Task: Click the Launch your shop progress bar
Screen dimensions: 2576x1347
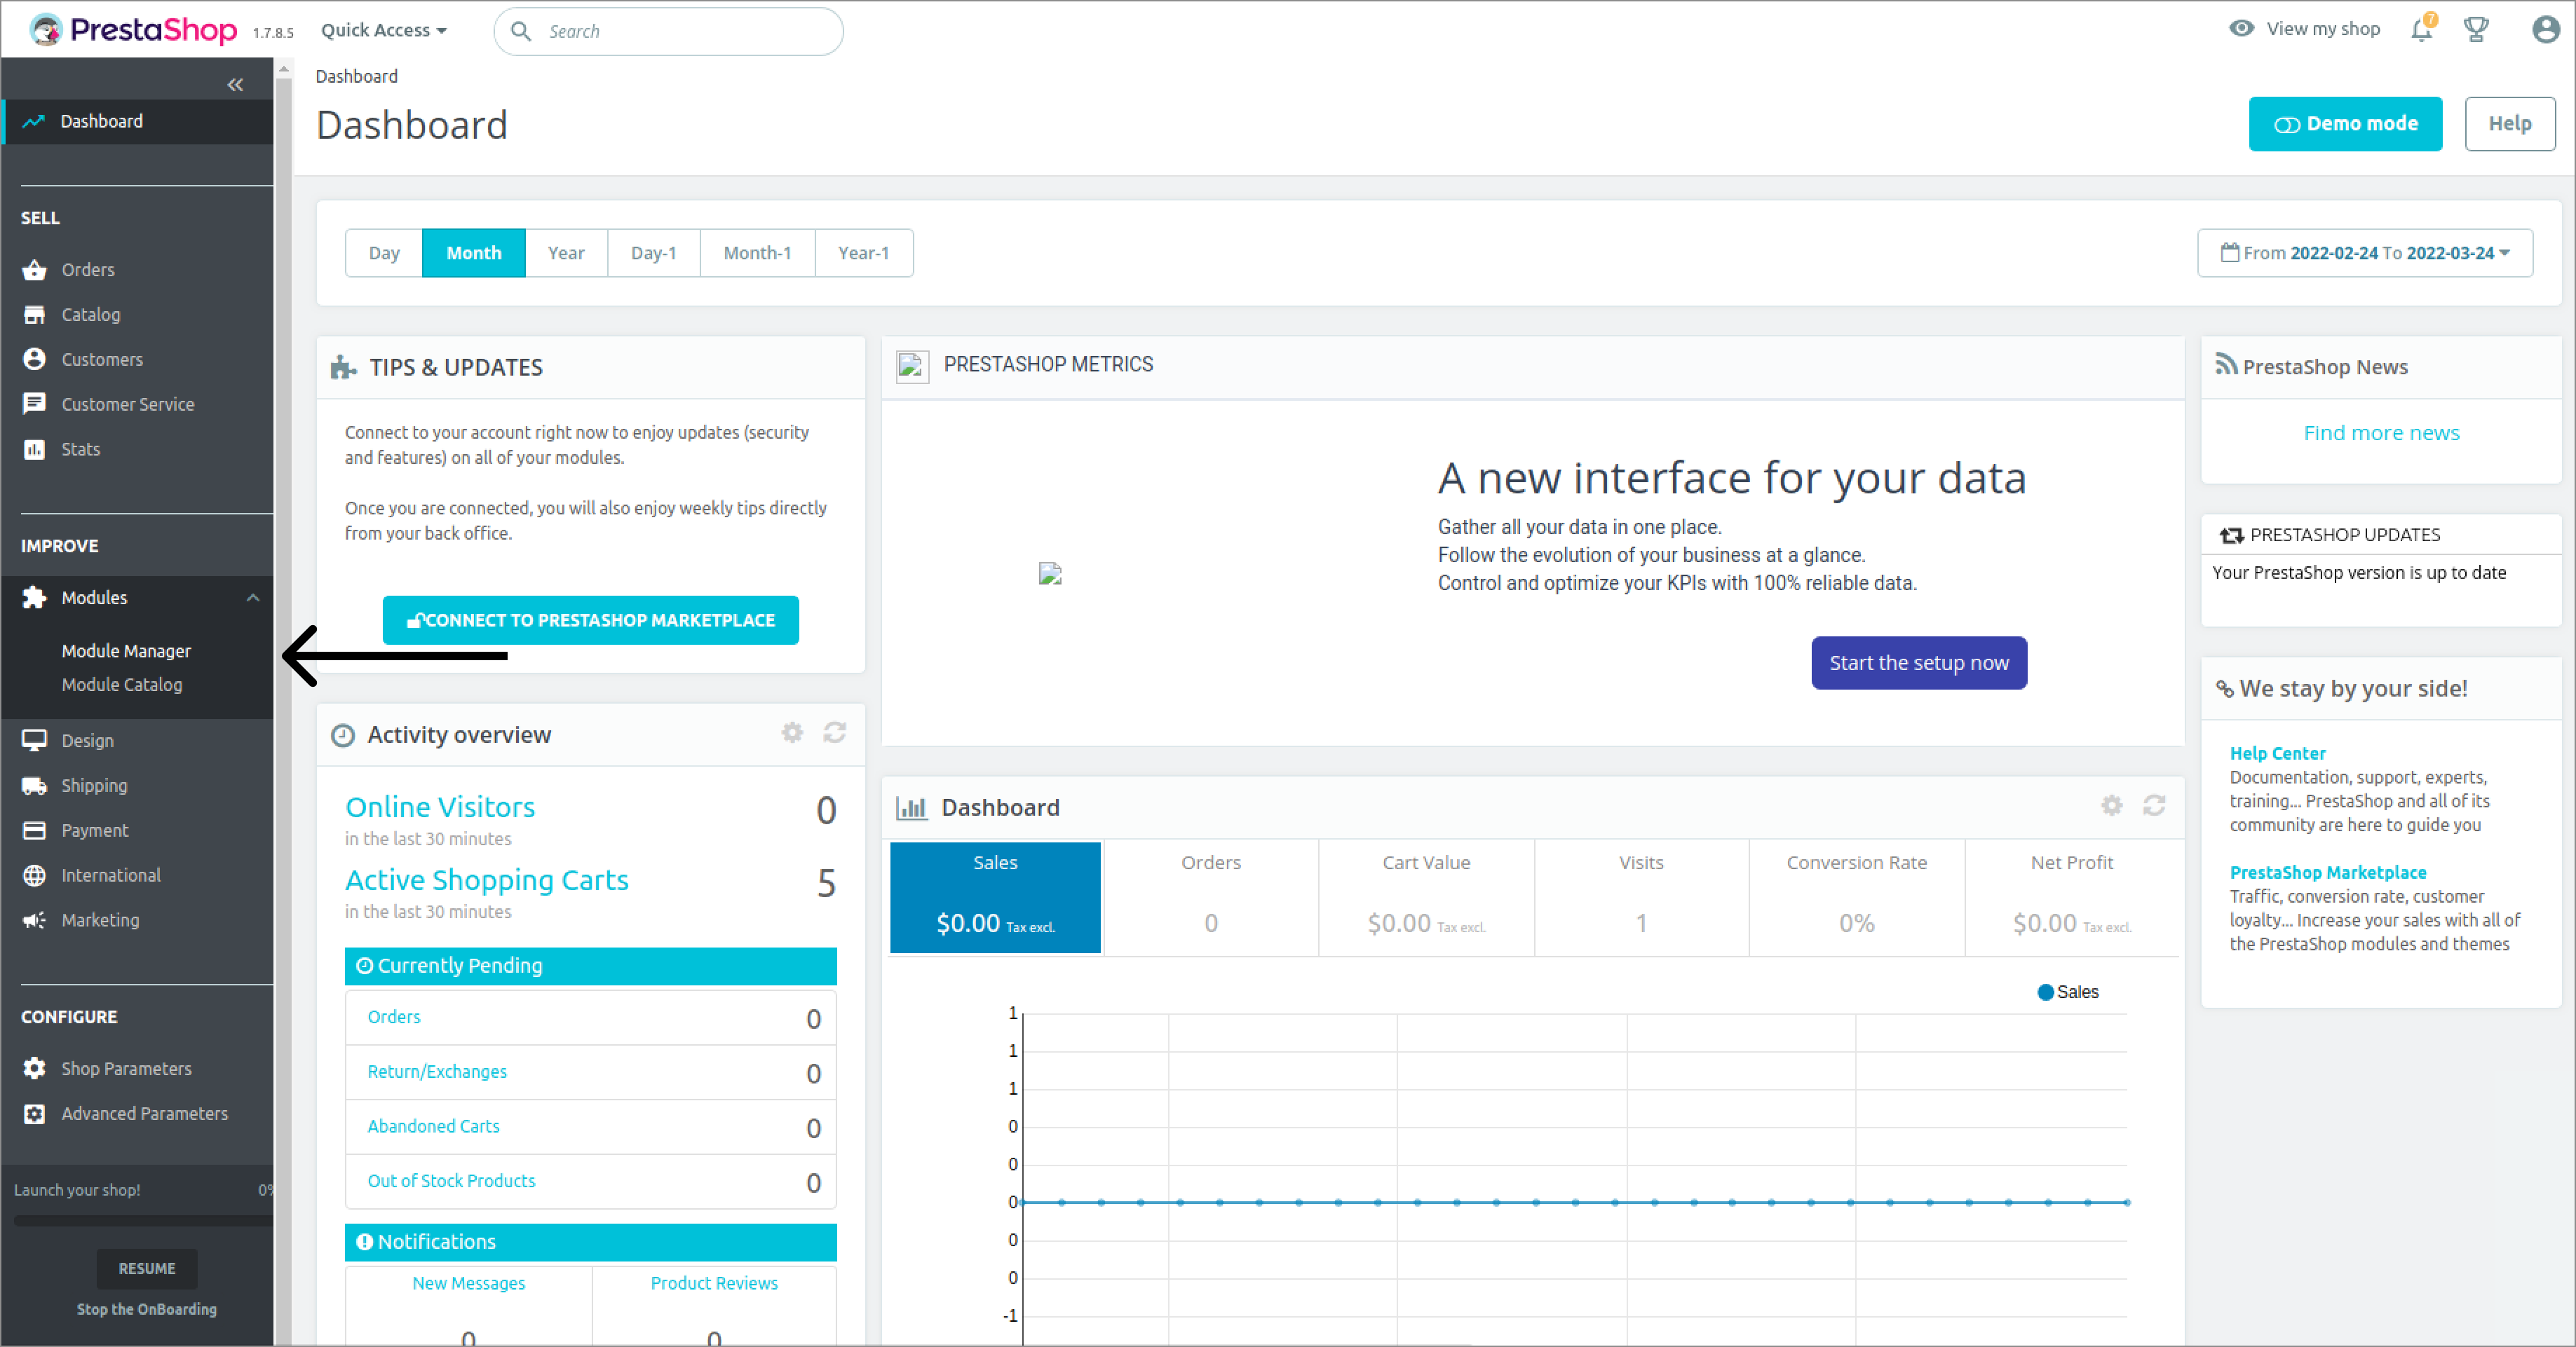Action: pyautogui.click(x=140, y=1220)
